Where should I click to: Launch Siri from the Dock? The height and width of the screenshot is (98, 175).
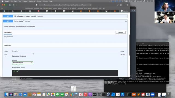pos(11,94)
